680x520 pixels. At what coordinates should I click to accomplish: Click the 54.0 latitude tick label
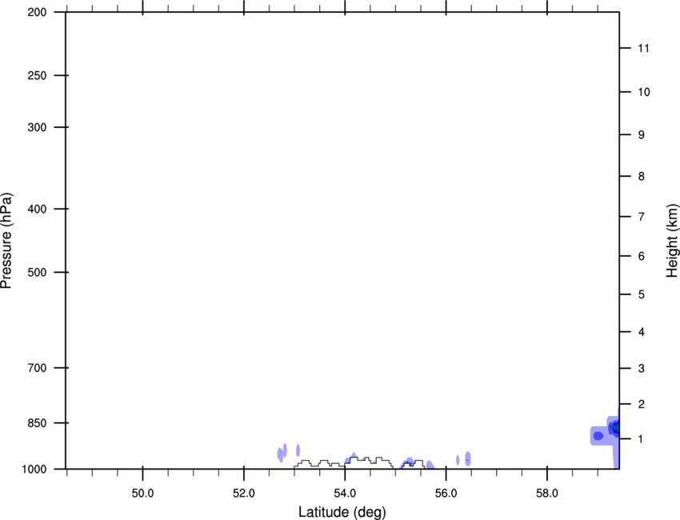pos(345,494)
